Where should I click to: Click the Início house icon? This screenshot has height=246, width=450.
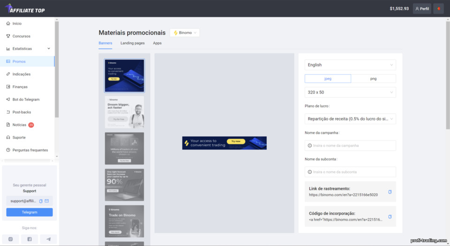pos(8,23)
